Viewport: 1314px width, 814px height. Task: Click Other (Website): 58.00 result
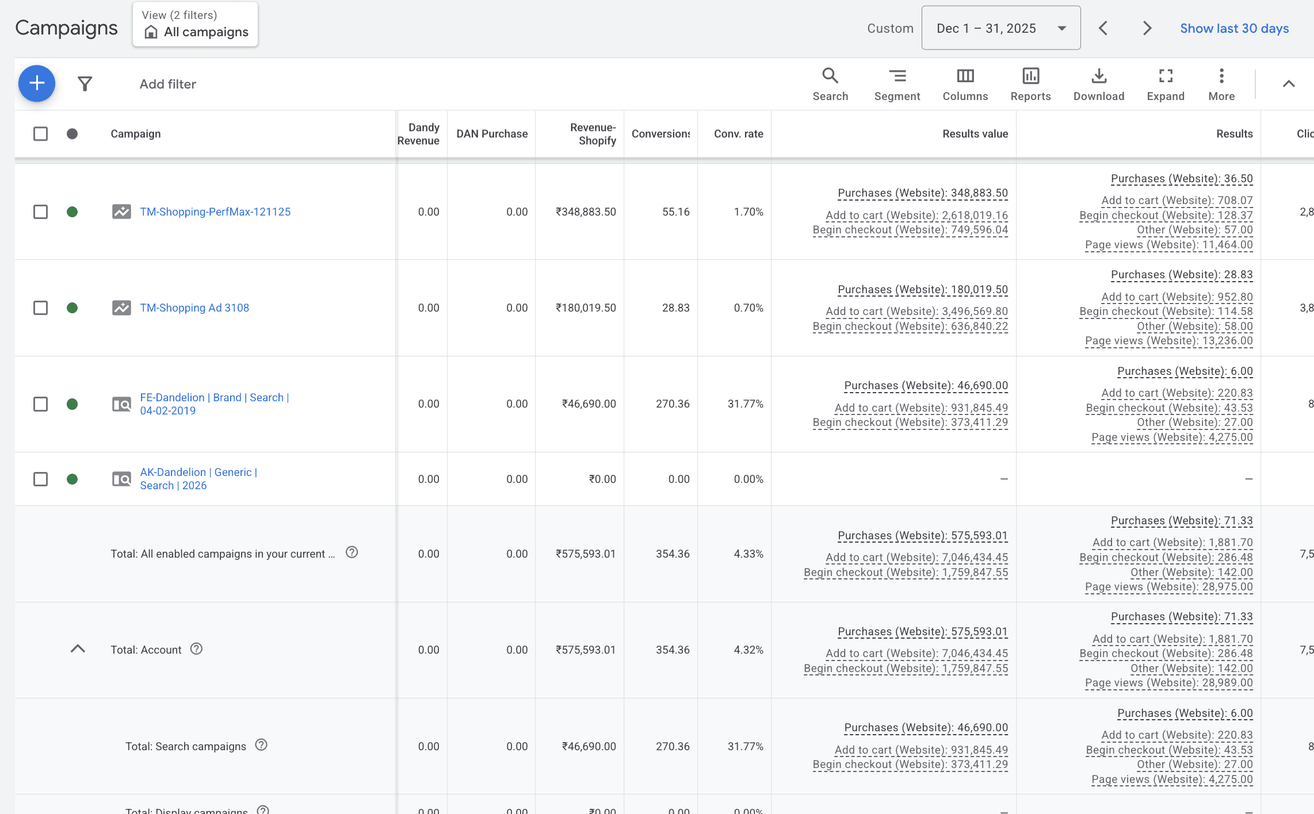[1195, 327]
